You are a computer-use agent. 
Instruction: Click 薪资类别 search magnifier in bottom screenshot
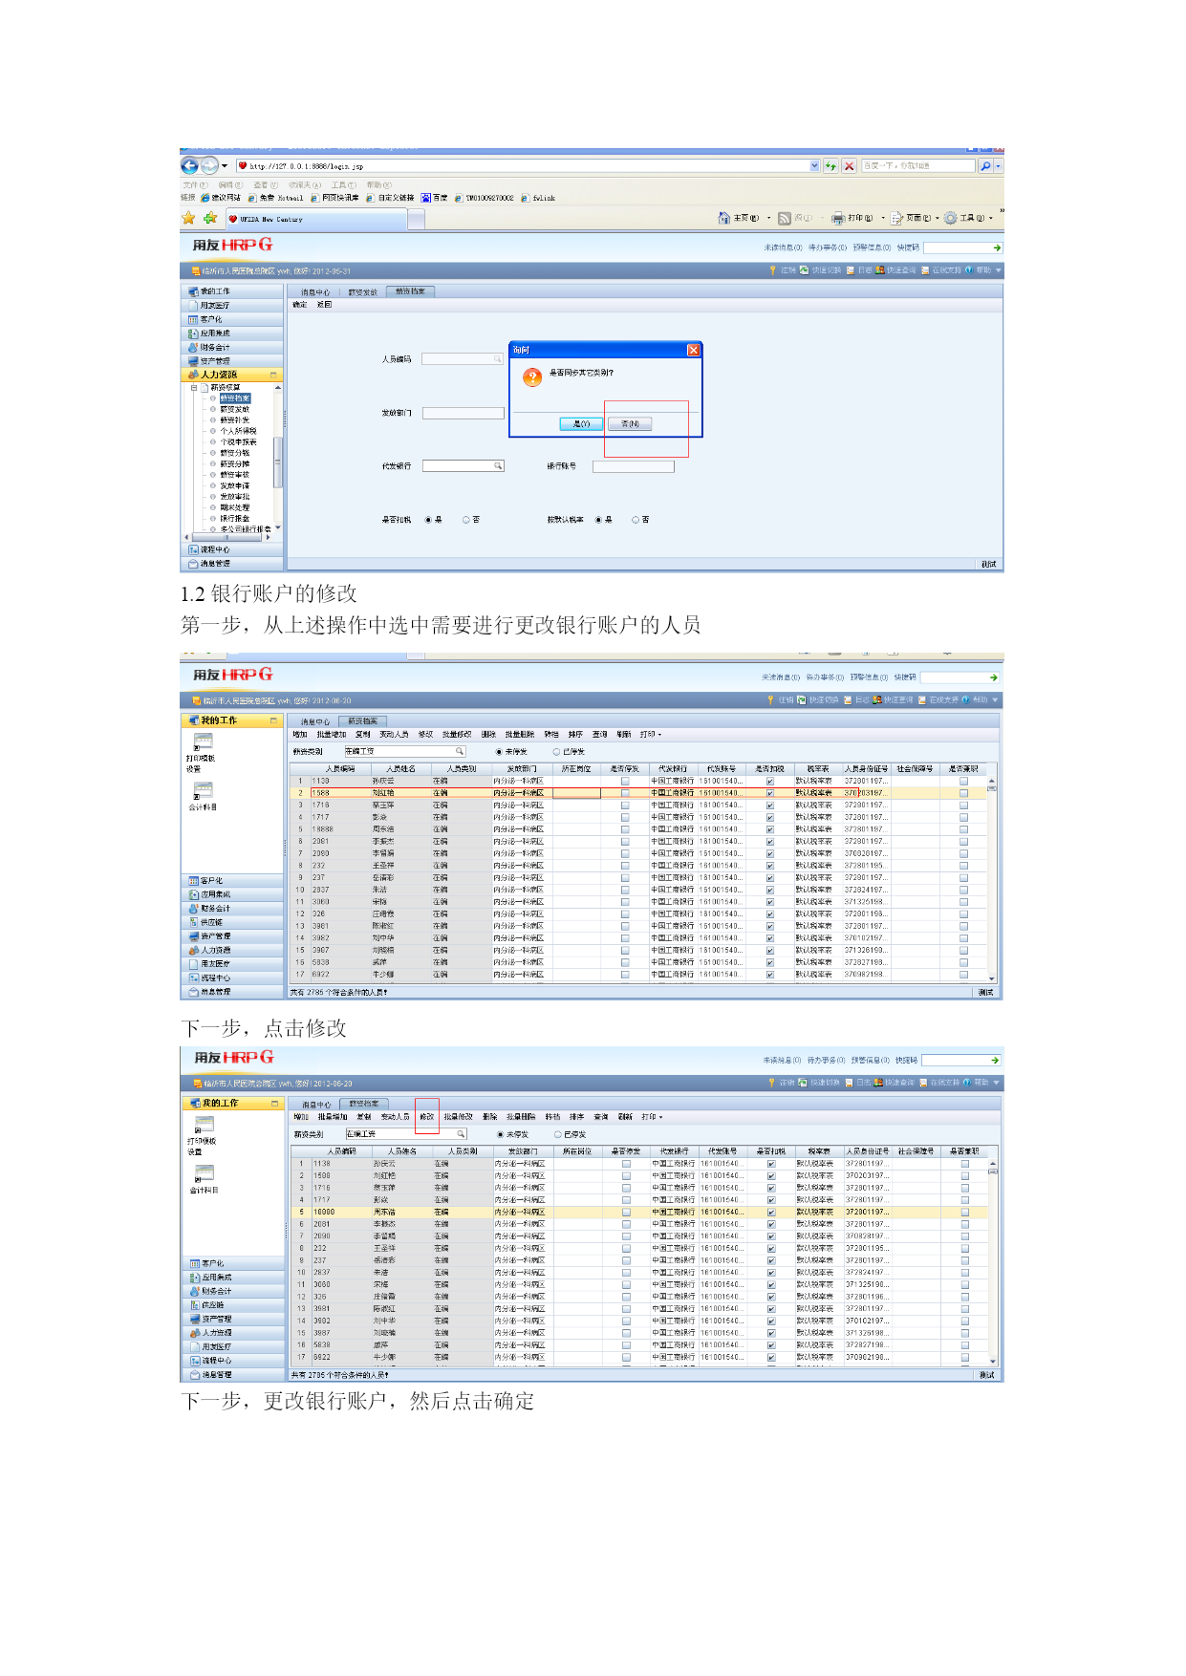click(x=461, y=1134)
